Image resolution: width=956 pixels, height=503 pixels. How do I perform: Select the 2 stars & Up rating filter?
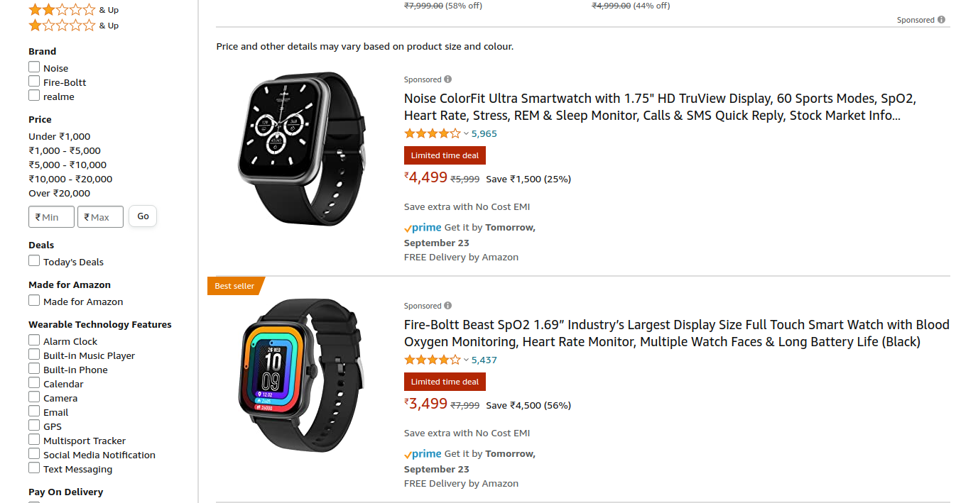click(73, 10)
